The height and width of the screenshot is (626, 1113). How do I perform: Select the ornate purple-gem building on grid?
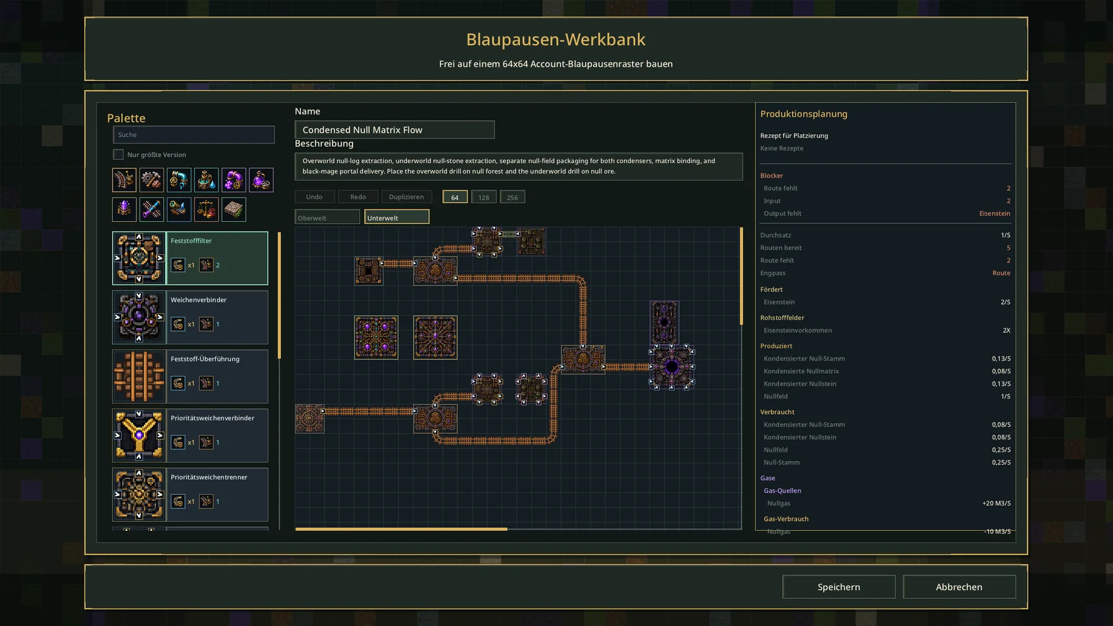[x=376, y=337]
